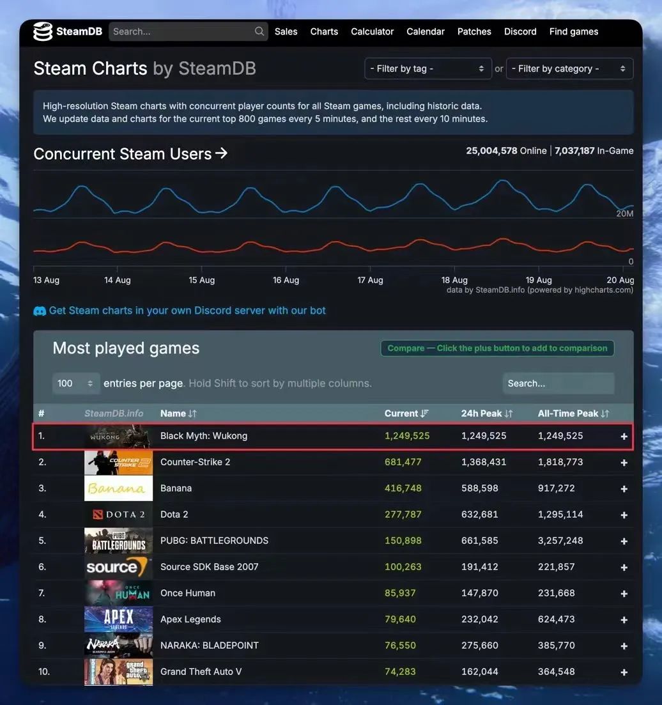Open the 100 entries per page dropdown

(75, 383)
